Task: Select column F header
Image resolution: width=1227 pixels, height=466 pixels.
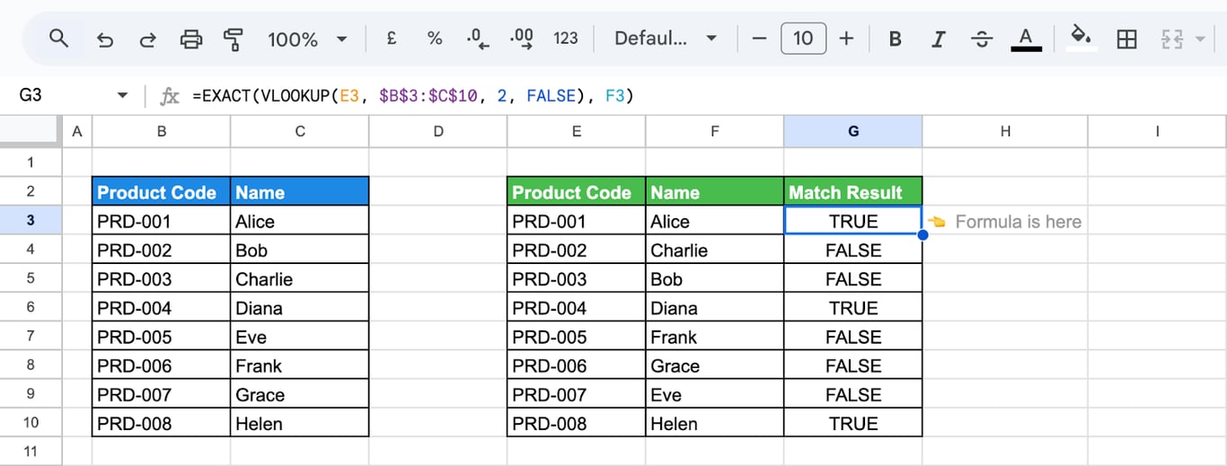Action: [x=715, y=131]
